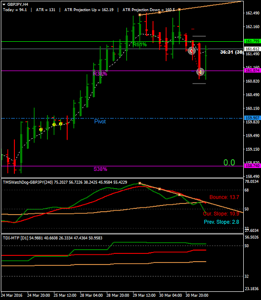Select the blue 159.907 pivot price tag

point(252,118)
